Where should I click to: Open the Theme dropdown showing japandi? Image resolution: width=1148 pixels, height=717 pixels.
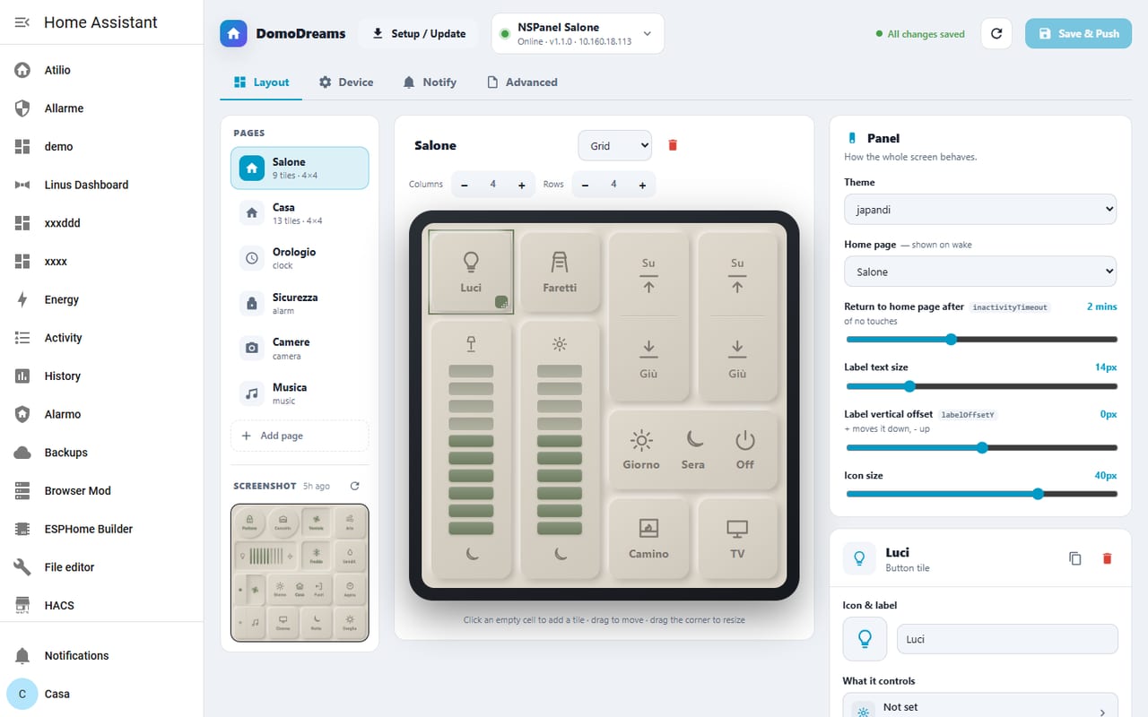[980, 210]
